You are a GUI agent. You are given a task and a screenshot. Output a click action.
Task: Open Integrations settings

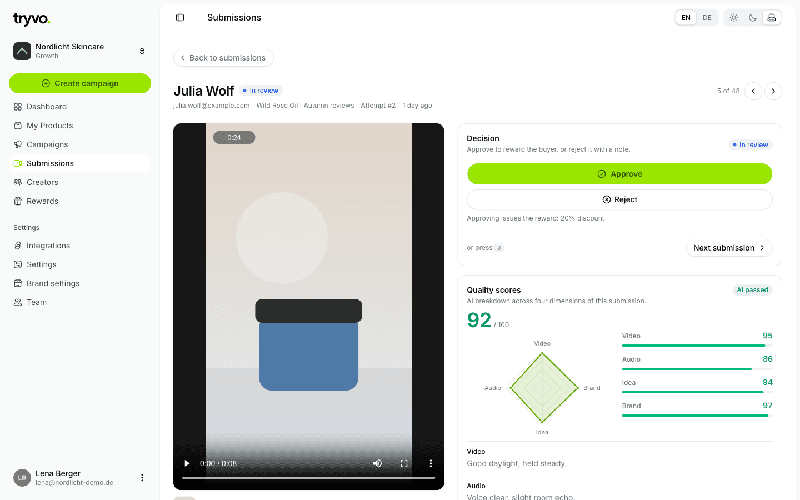pyautogui.click(x=80, y=246)
